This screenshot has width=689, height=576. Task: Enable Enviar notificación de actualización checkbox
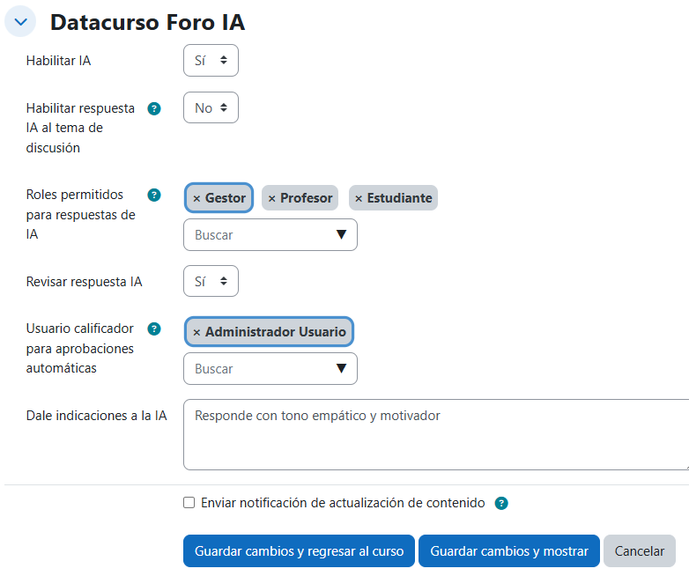[189, 503]
